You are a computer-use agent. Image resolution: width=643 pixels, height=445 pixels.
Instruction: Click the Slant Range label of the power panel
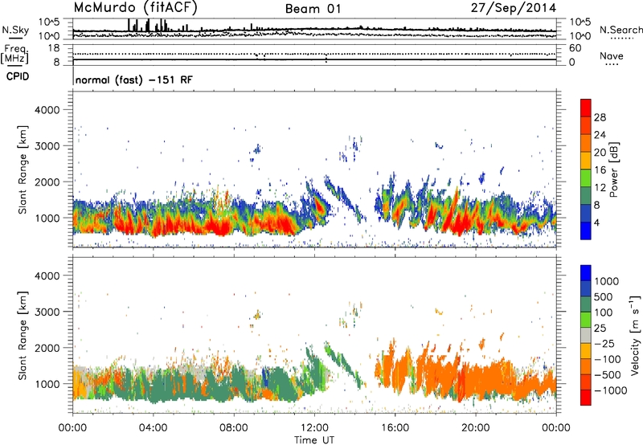click(x=23, y=169)
